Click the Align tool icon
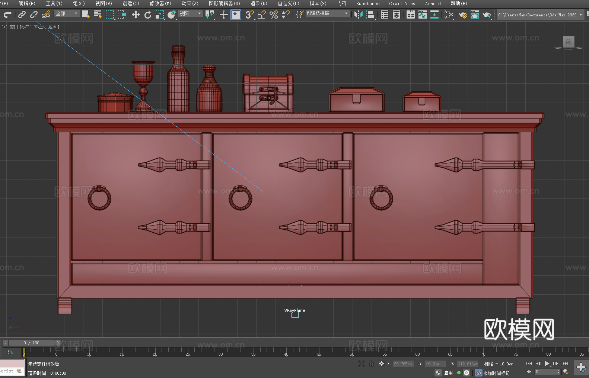The image size is (589, 378). (370, 14)
